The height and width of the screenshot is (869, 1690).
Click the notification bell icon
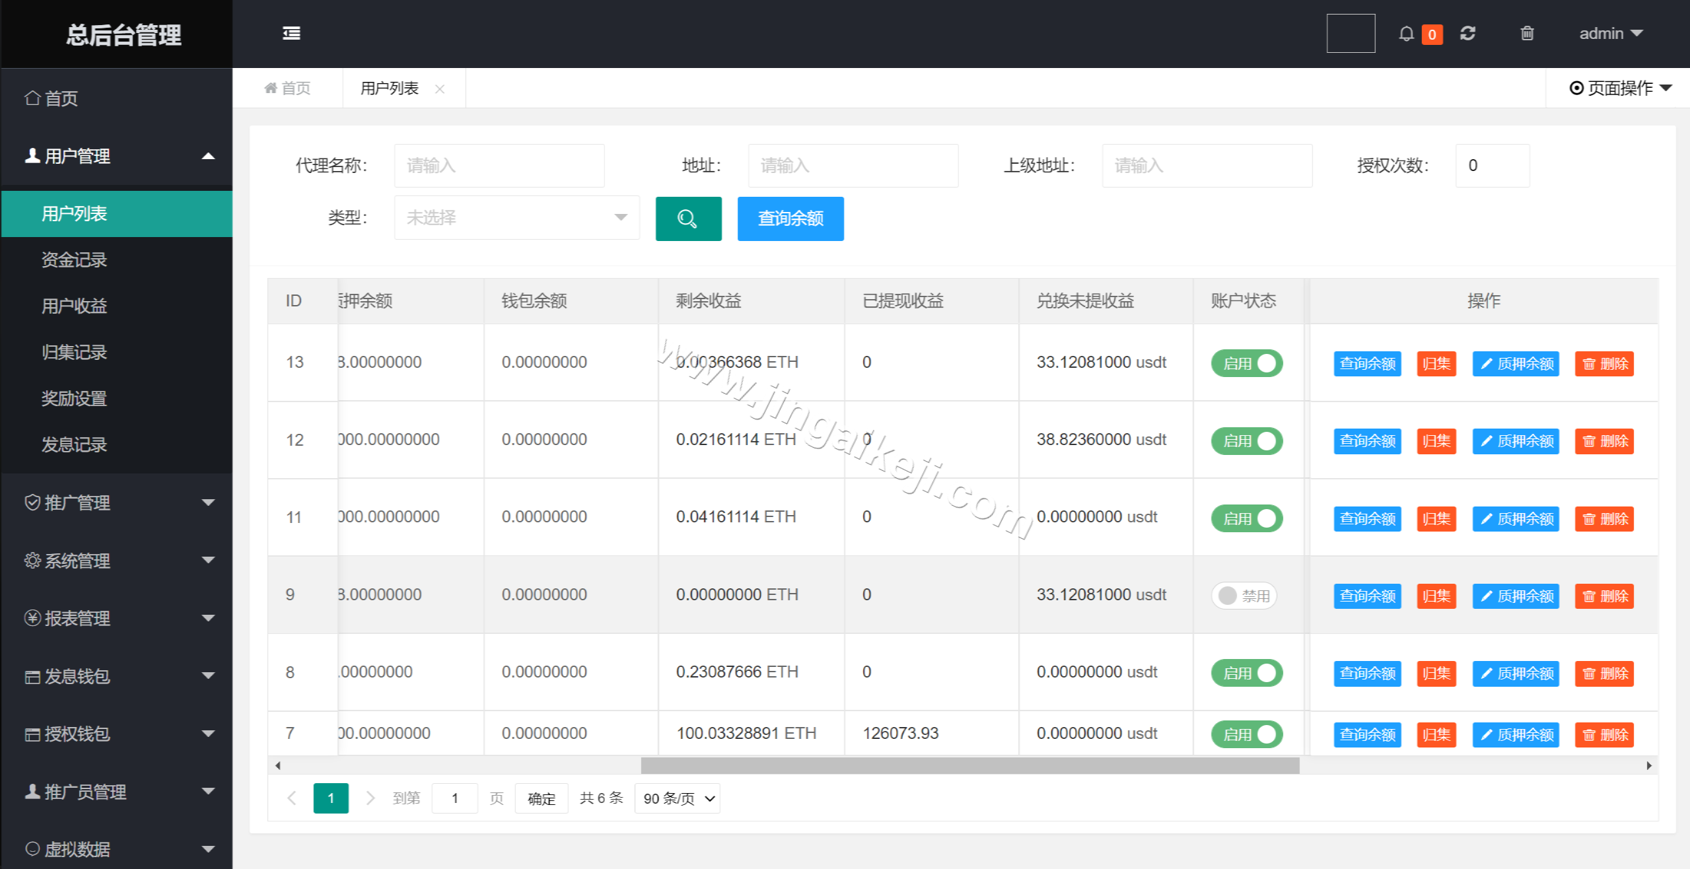1405,33
